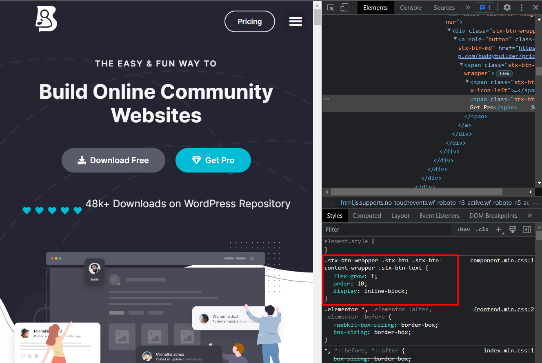The height and width of the screenshot is (363, 542).
Task: Open DevTools settings gear
Action: pyautogui.click(x=507, y=7)
